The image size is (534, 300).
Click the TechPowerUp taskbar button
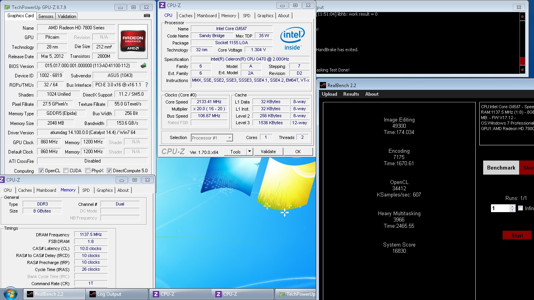296,294
